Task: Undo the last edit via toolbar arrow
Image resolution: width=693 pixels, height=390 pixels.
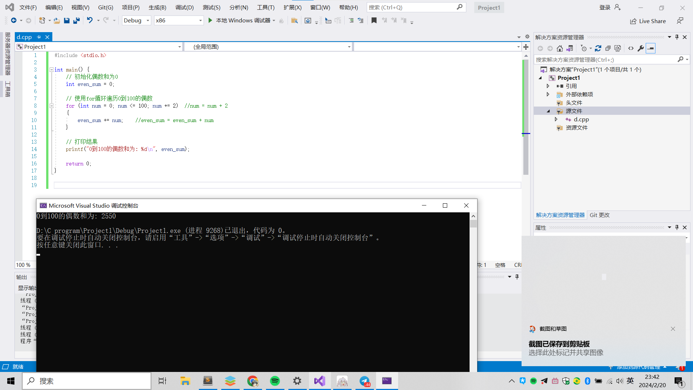Action: tap(90, 21)
